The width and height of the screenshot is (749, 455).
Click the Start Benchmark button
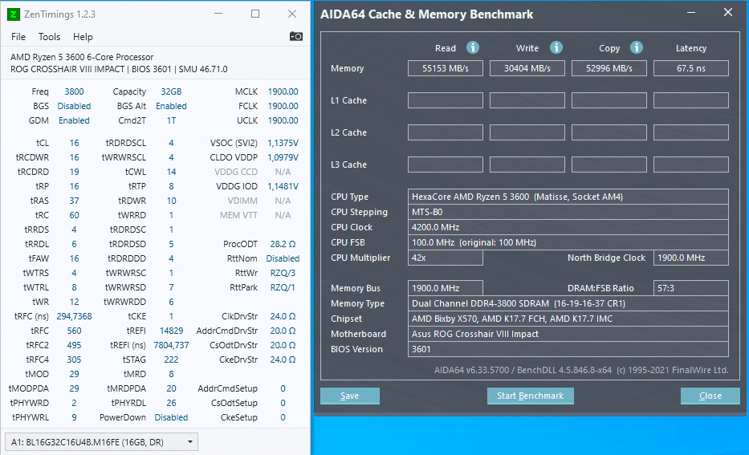530,396
